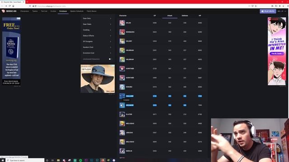Viewport: 289px width, 162px height.
Task: Open the Characters nav menu
Action: click(x=24, y=11)
